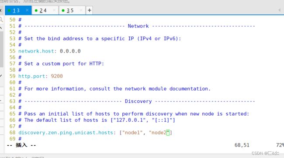Screen dimensions: 284x158
Task: Open a new session tab with plus button
Action: 89,11
